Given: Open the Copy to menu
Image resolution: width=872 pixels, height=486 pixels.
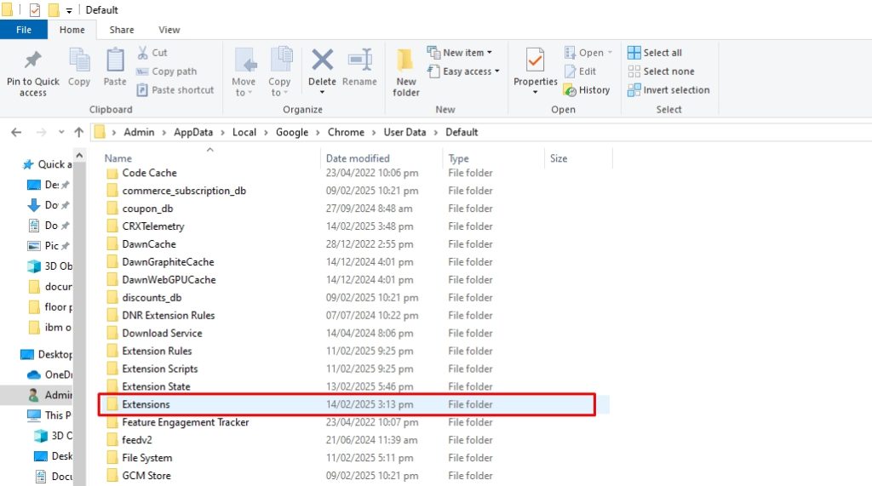Looking at the screenshot, I should click(x=279, y=71).
